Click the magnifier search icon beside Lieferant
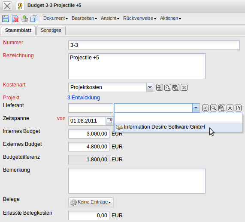 (214, 108)
